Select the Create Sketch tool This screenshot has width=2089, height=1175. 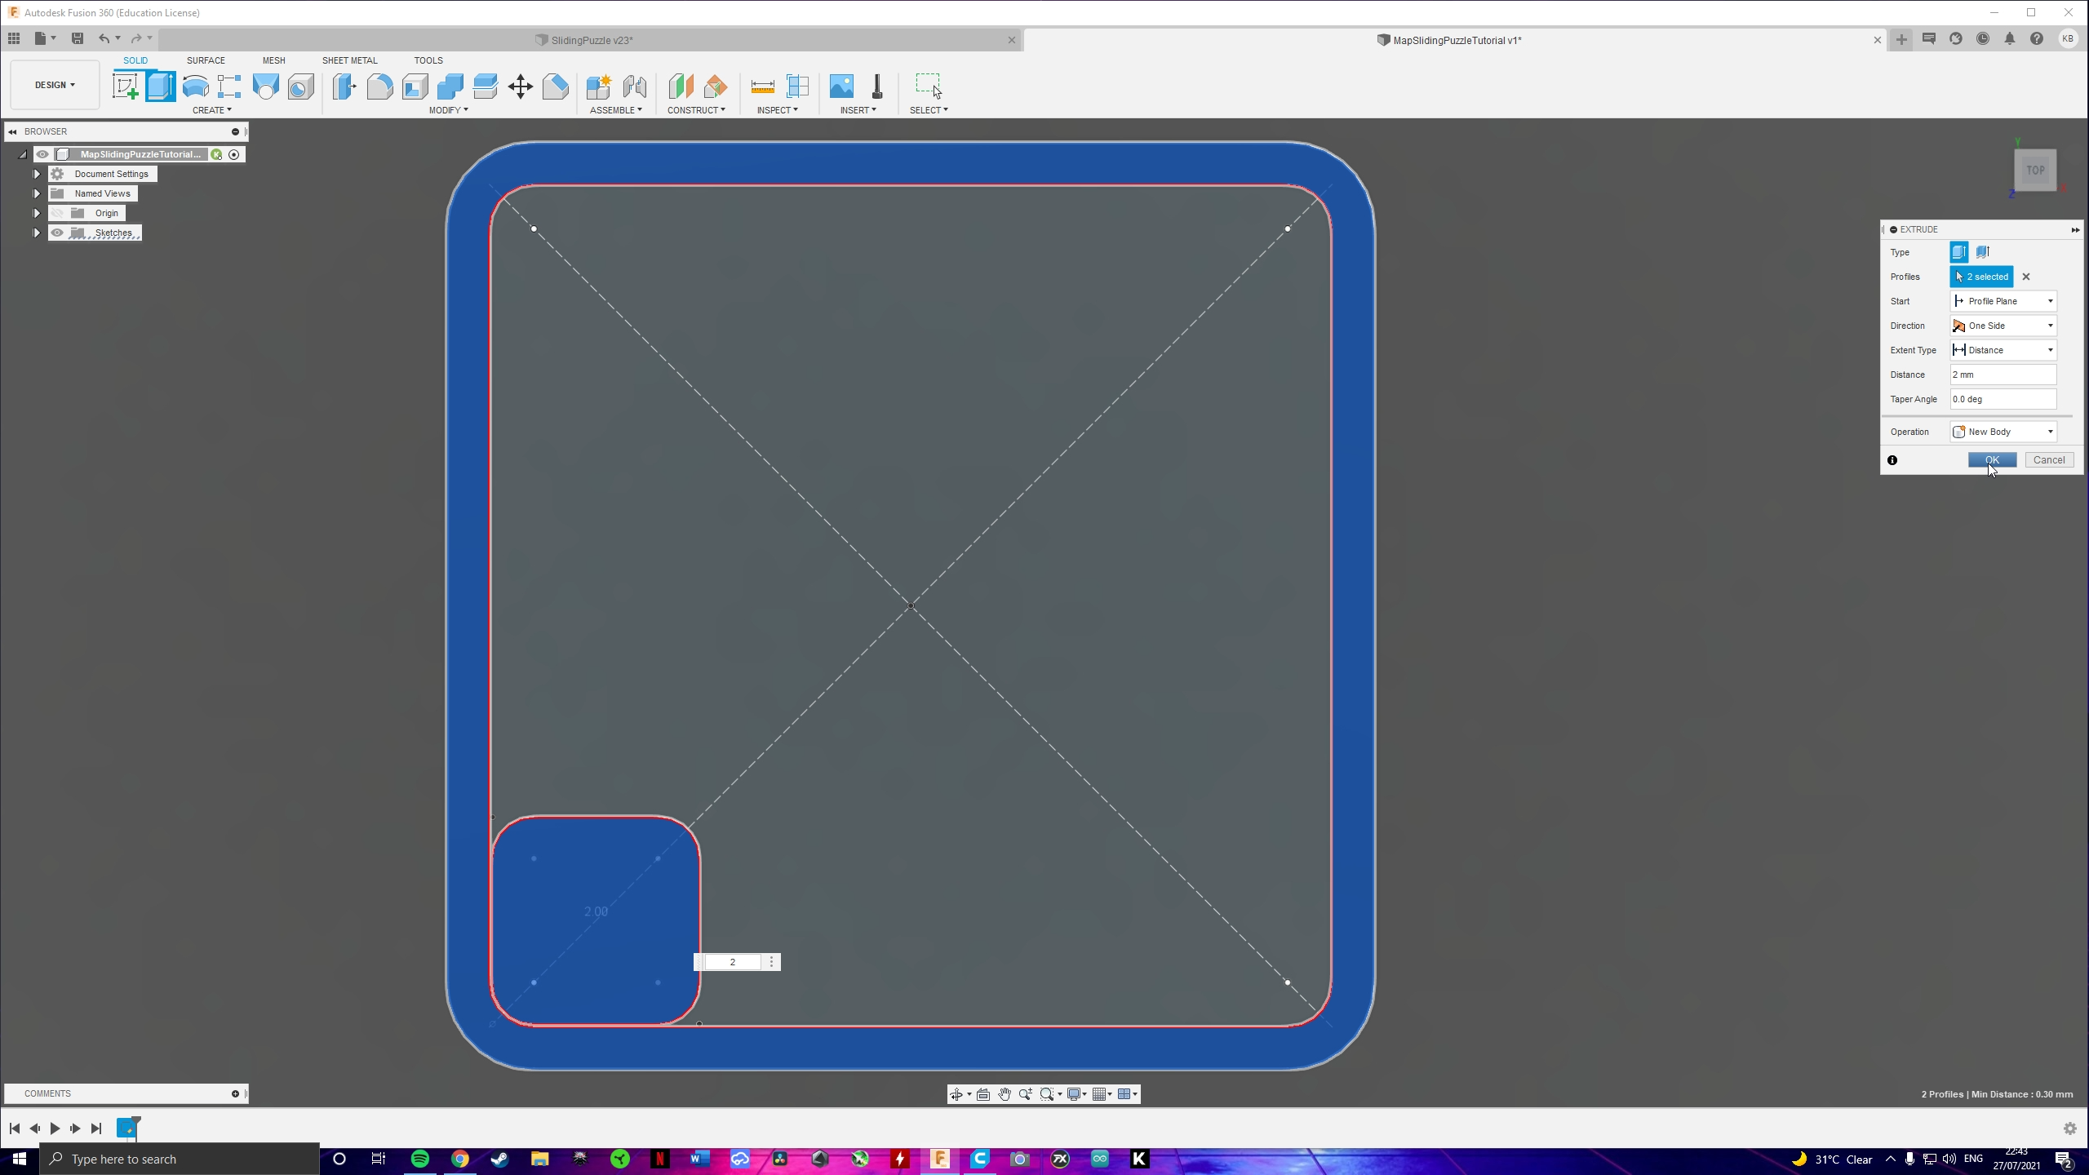(x=126, y=86)
